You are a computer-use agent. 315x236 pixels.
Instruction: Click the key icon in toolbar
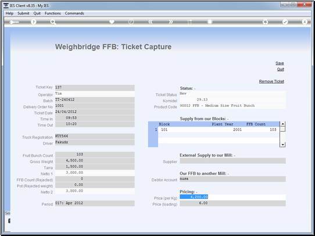point(14,22)
